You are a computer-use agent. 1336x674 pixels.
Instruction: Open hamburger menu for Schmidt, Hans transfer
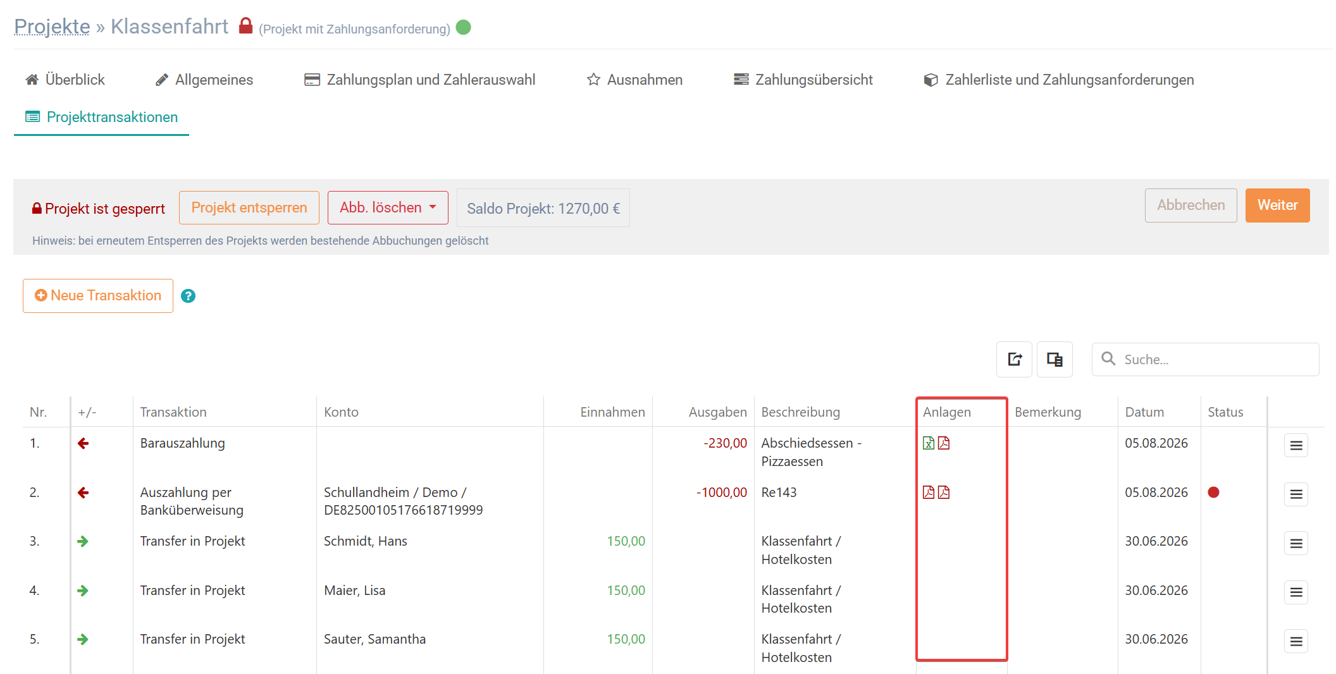(1296, 543)
